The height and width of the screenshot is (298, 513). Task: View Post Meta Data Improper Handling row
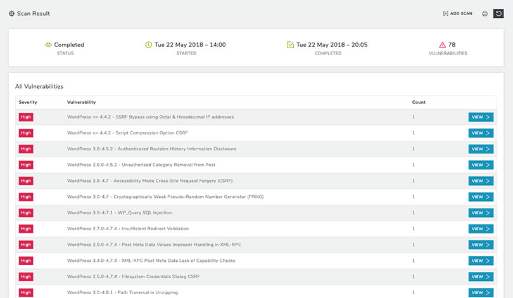[x=481, y=245]
